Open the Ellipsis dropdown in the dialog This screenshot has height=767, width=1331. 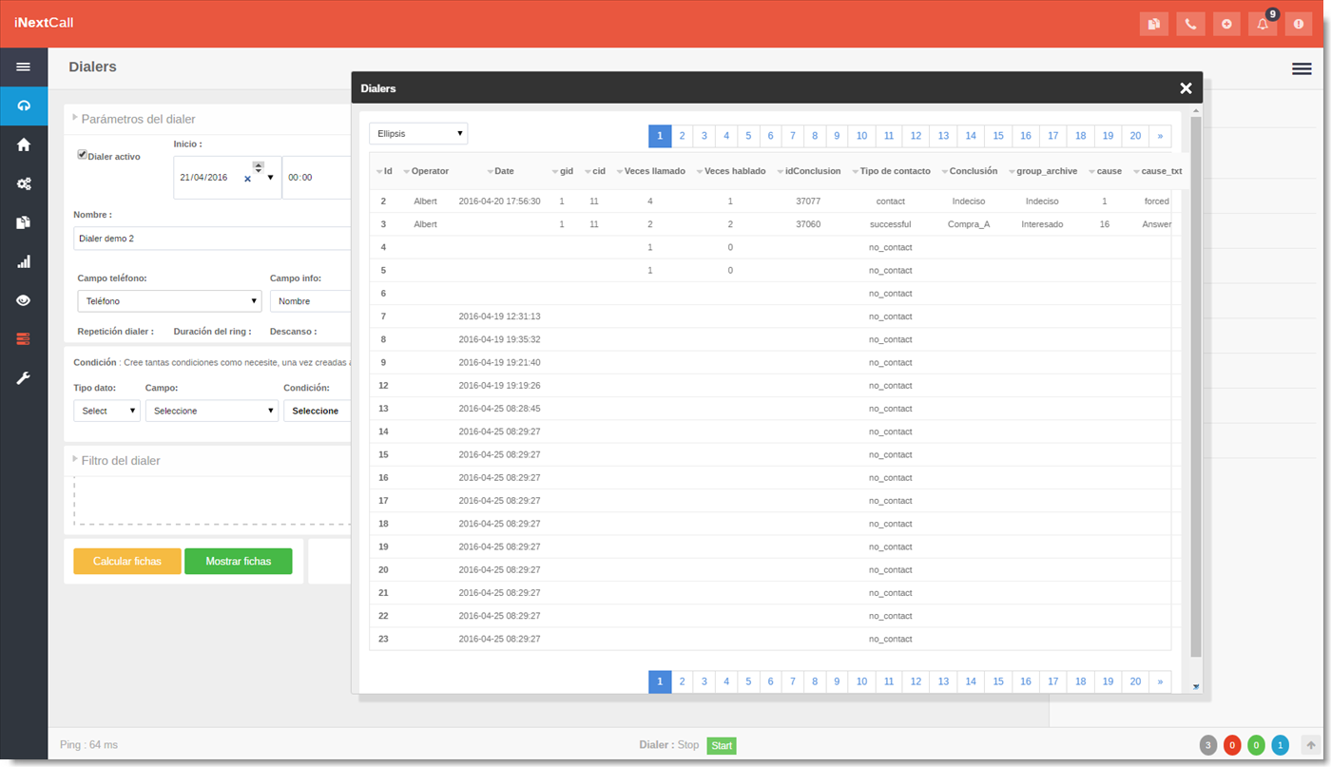pyautogui.click(x=418, y=134)
